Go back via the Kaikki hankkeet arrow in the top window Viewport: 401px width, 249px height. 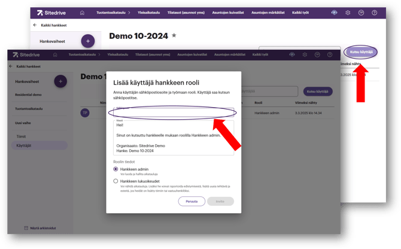pos(35,25)
